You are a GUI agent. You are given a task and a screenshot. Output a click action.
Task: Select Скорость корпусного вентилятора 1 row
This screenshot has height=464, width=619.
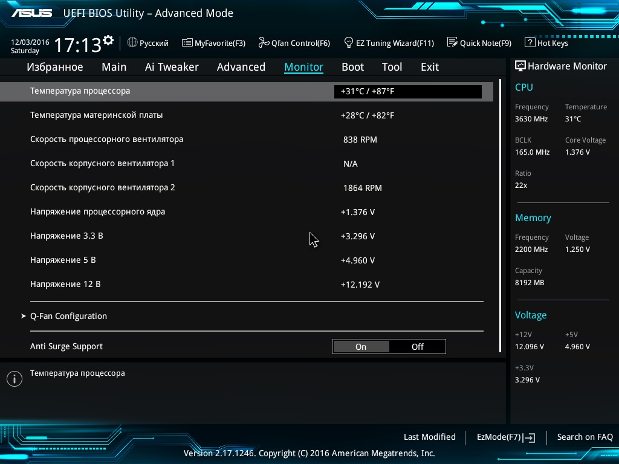coord(247,163)
